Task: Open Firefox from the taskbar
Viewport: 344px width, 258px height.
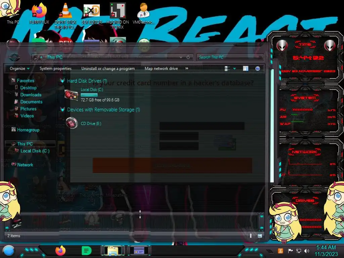Action: [x=60, y=251]
